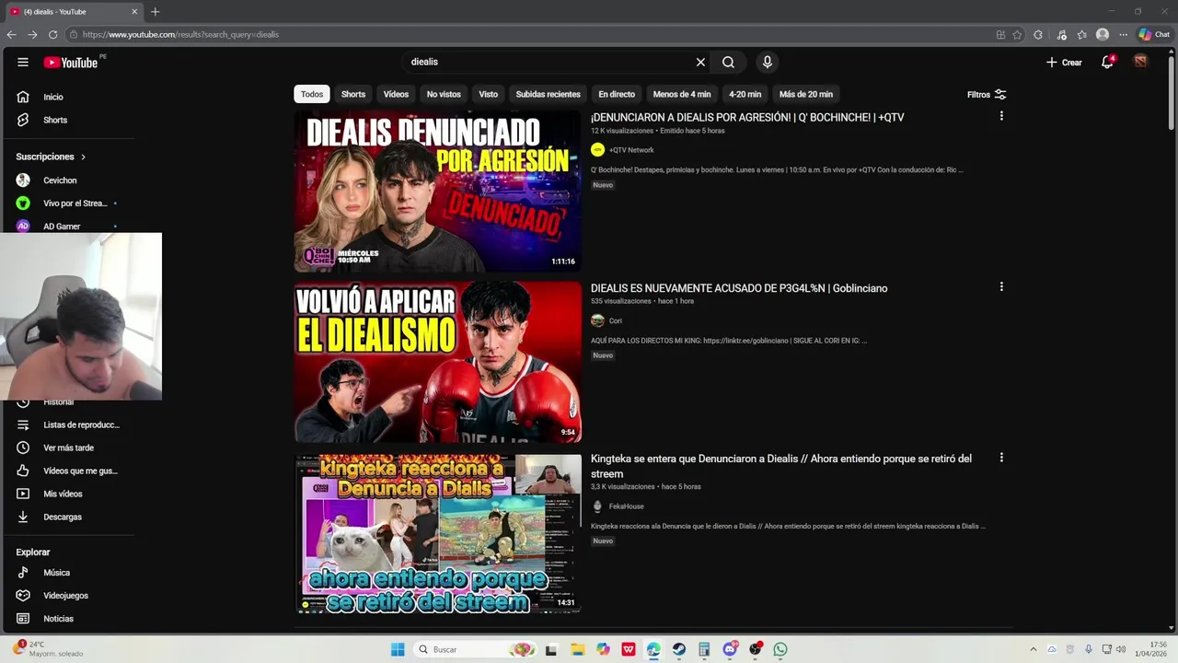
Task: Select the No vistos filter chip
Action: pyautogui.click(x=444, y=94)
